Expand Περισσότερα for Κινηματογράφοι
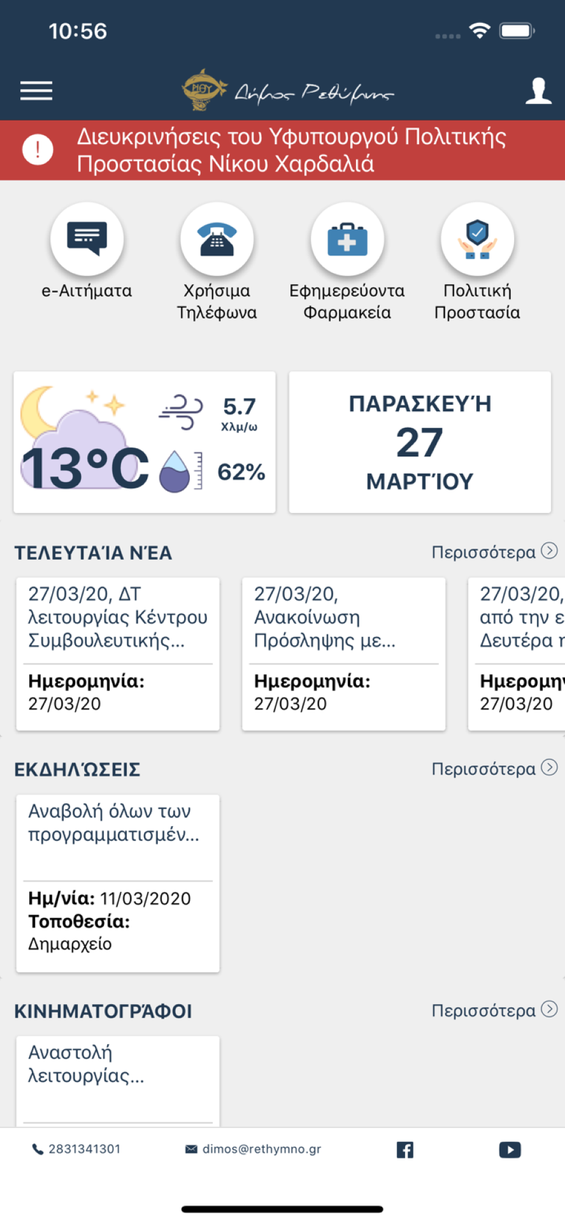The height and width of the screenshot is (1224, 565). click(494, 1010)
